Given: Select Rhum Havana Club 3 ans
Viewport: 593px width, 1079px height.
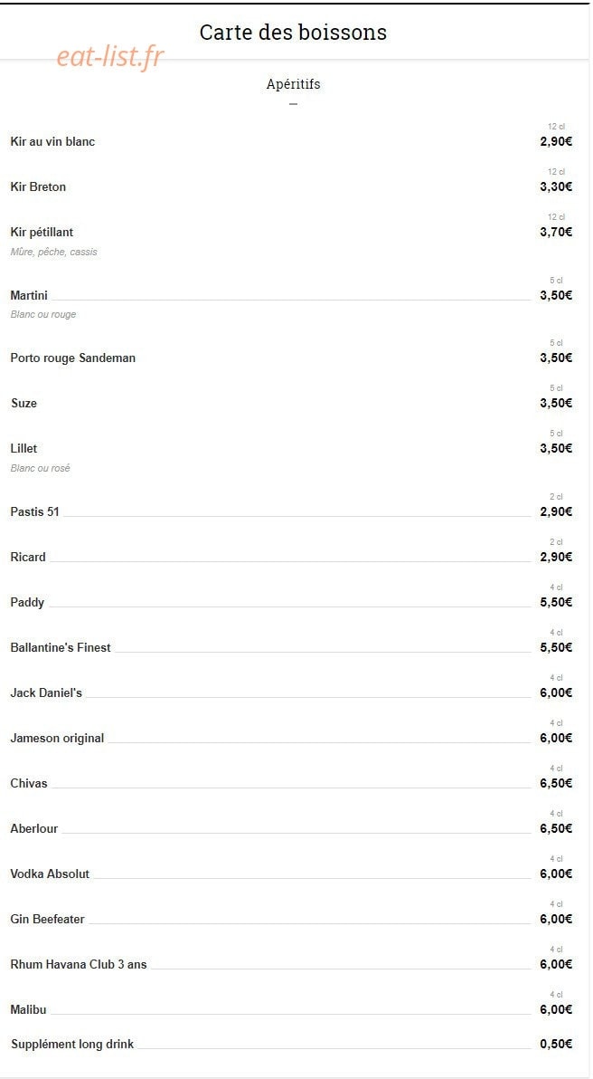Looking at the screenshot, I should click(79, 965).
